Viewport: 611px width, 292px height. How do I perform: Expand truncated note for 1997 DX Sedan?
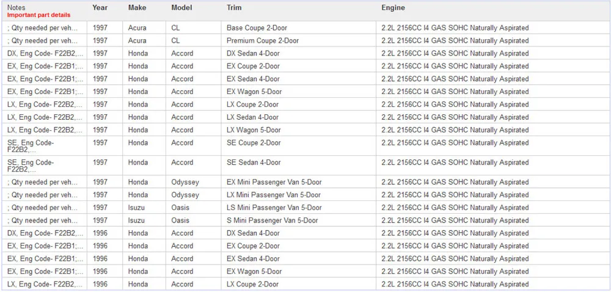click(x=45, y=53)
